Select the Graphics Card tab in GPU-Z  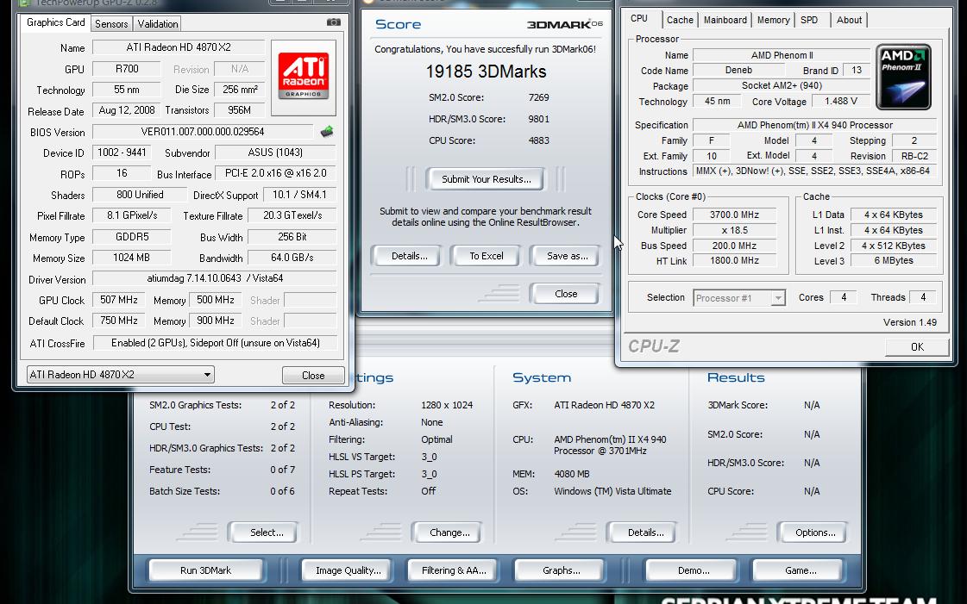tap(55, 22)
